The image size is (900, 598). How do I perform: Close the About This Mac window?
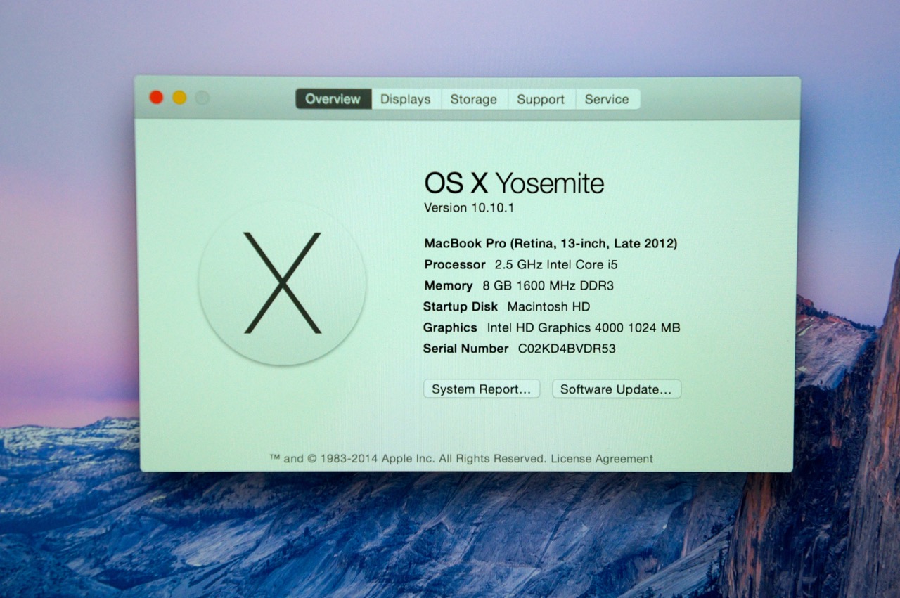[156, 98]
